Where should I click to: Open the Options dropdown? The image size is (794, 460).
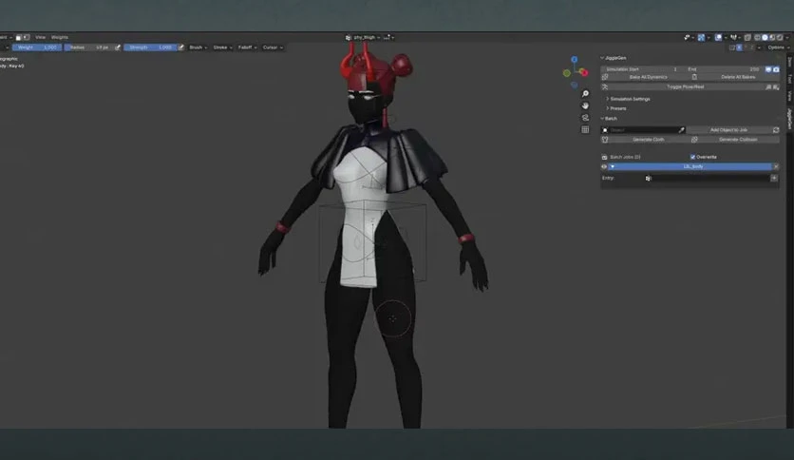click(778, 48)
